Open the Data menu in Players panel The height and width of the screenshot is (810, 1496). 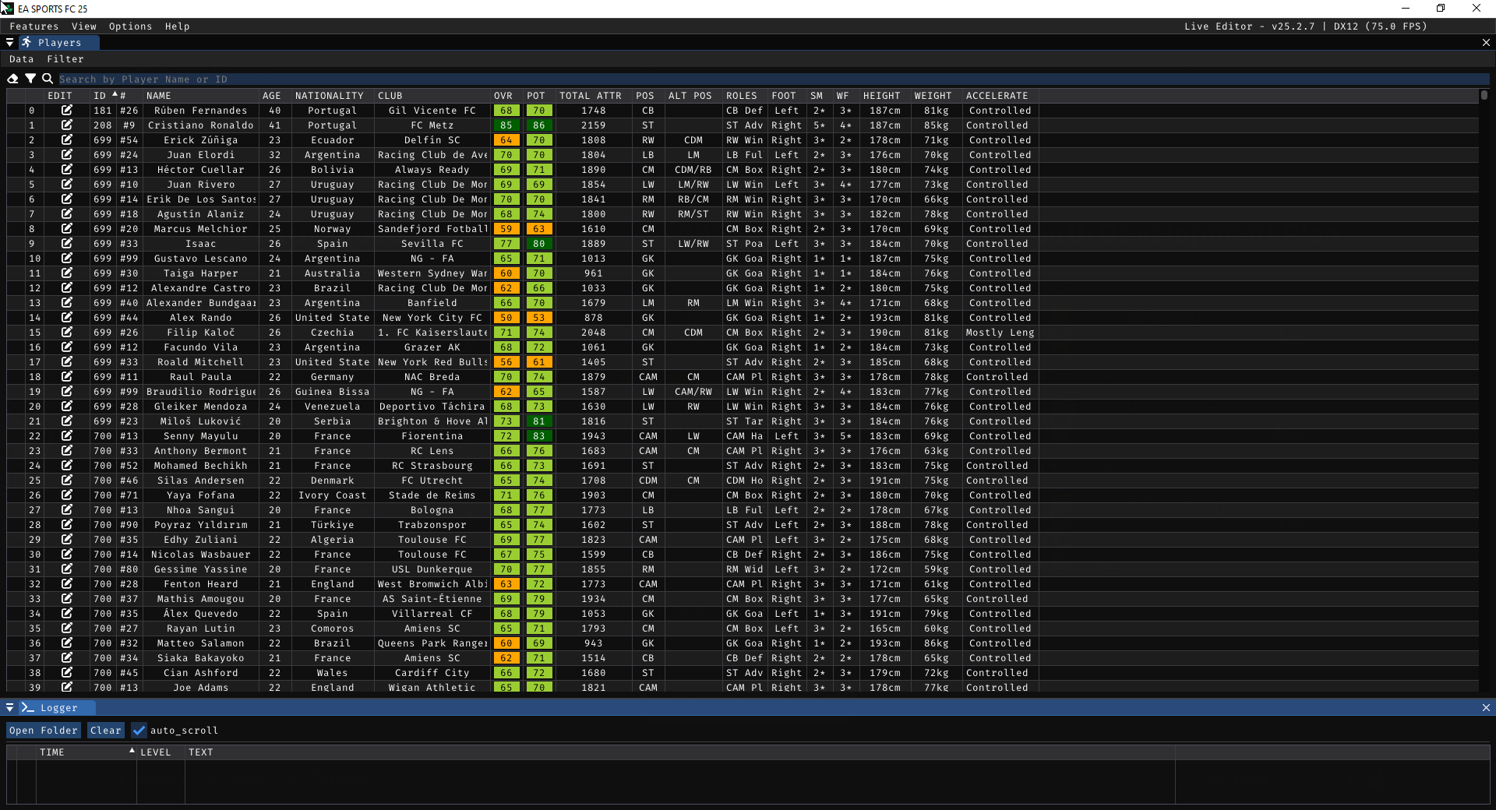(22, 59)
